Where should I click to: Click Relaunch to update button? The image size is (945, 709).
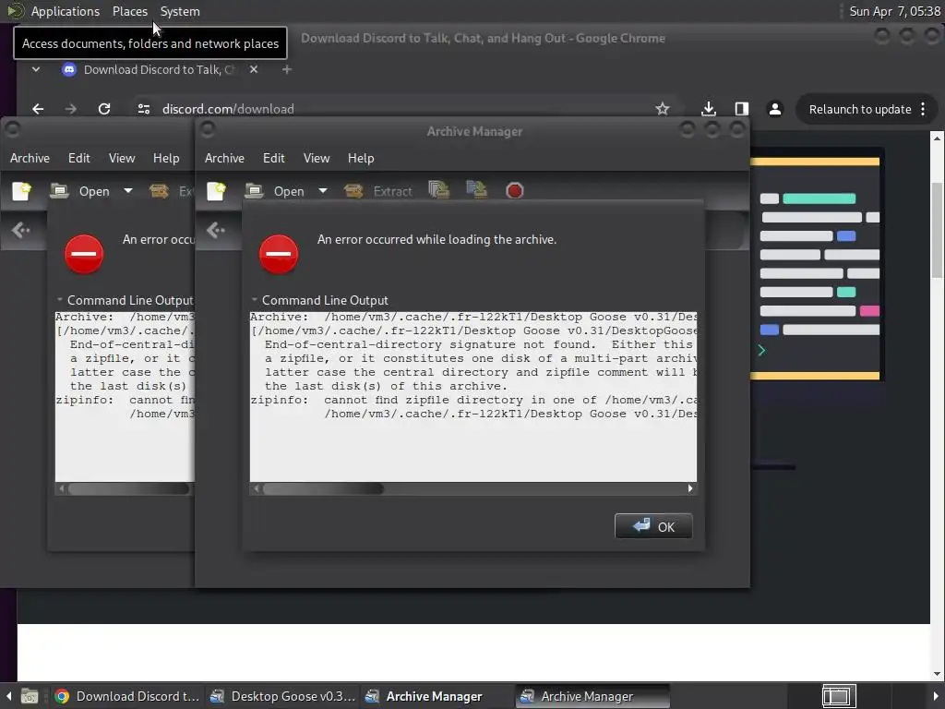860,109
